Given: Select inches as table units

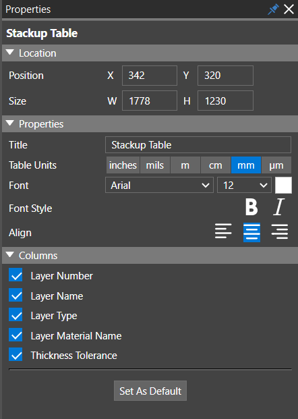Looking at the screenshot, I should pyautogui.click(x=123, y=165).
